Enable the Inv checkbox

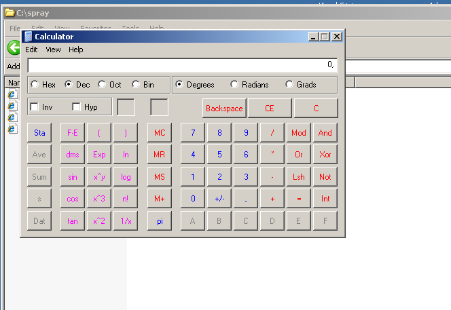35,107
